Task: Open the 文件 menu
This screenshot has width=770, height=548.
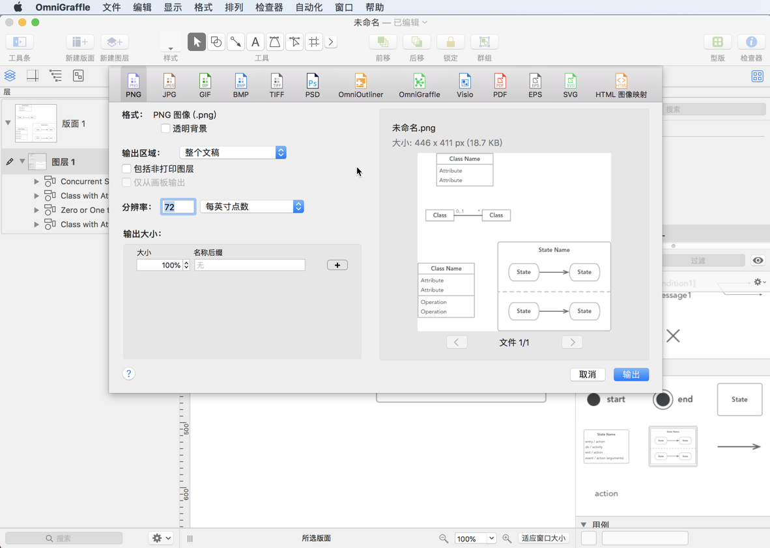Action: pyautogui.click(x=111, y=7)
